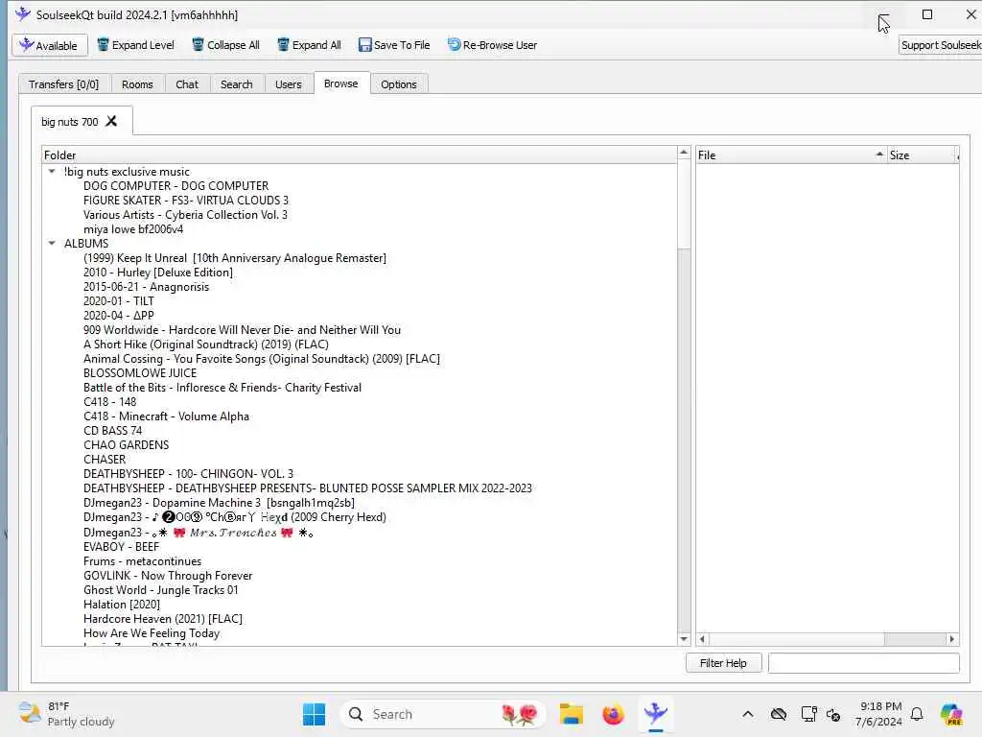The image size is (982, 737).
Task: Select GOVLINK - Now Through Forever
Action: tap(168, 576)
